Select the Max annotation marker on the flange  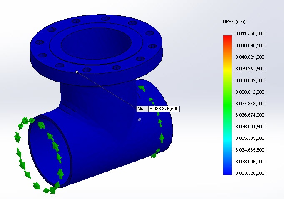77,72
